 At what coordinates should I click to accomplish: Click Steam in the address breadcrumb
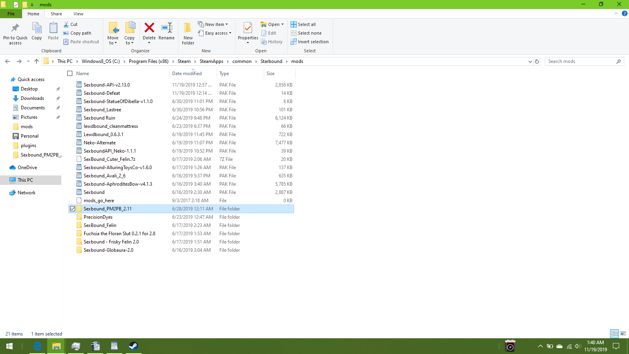(184, 61)
